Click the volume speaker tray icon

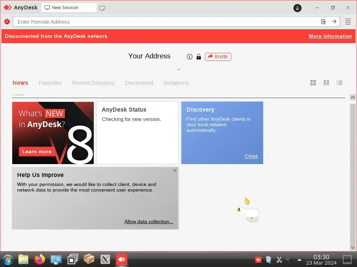(x=288, y=259)
